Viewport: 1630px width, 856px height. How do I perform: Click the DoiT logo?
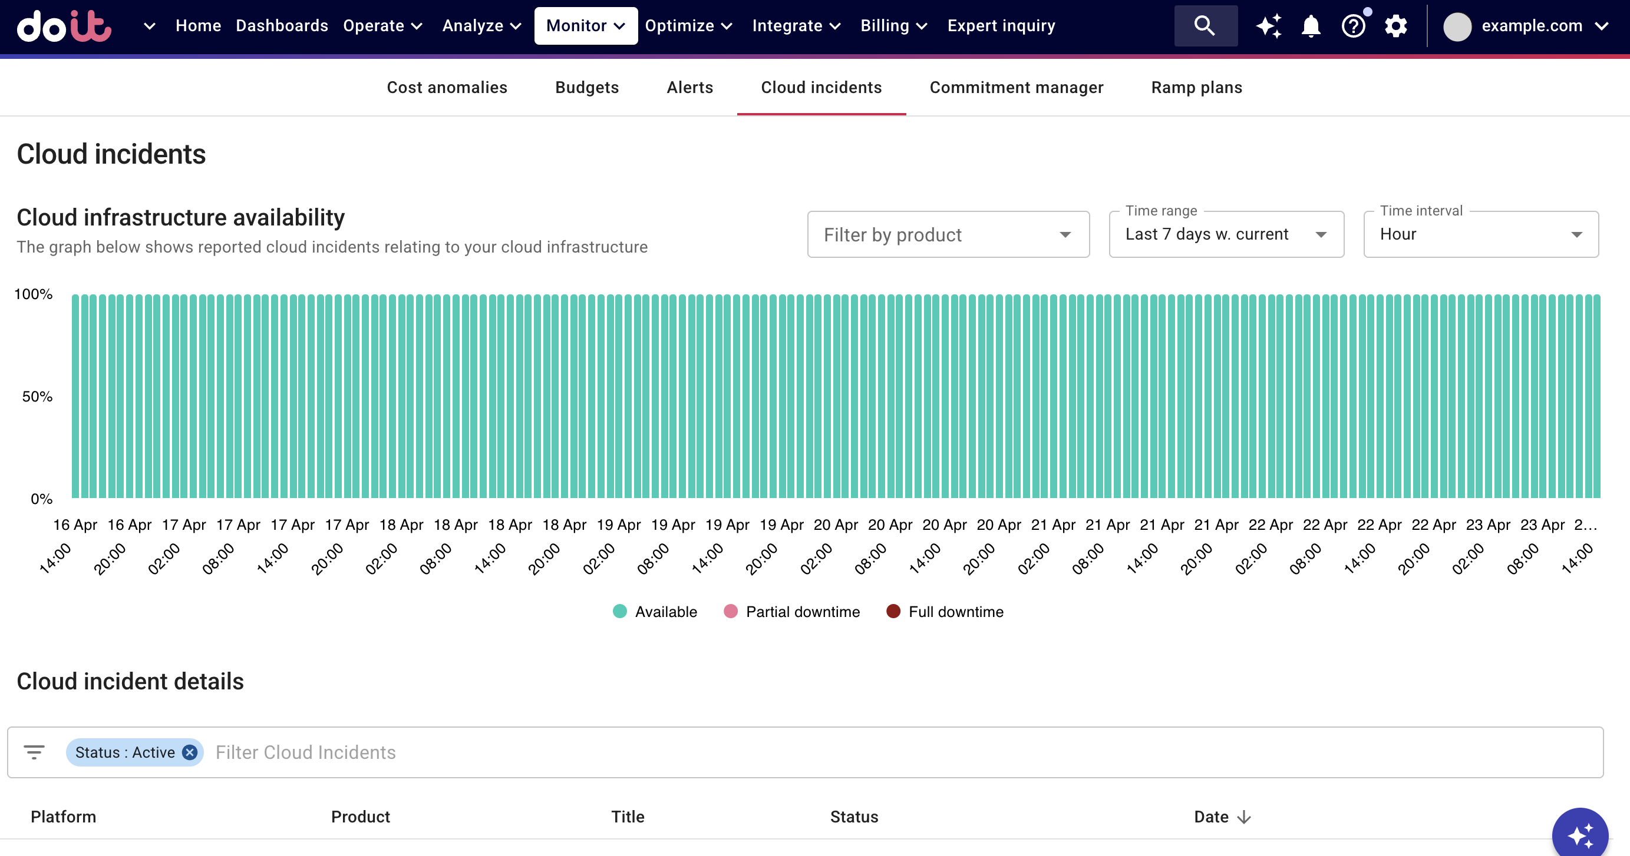(63, 26)
